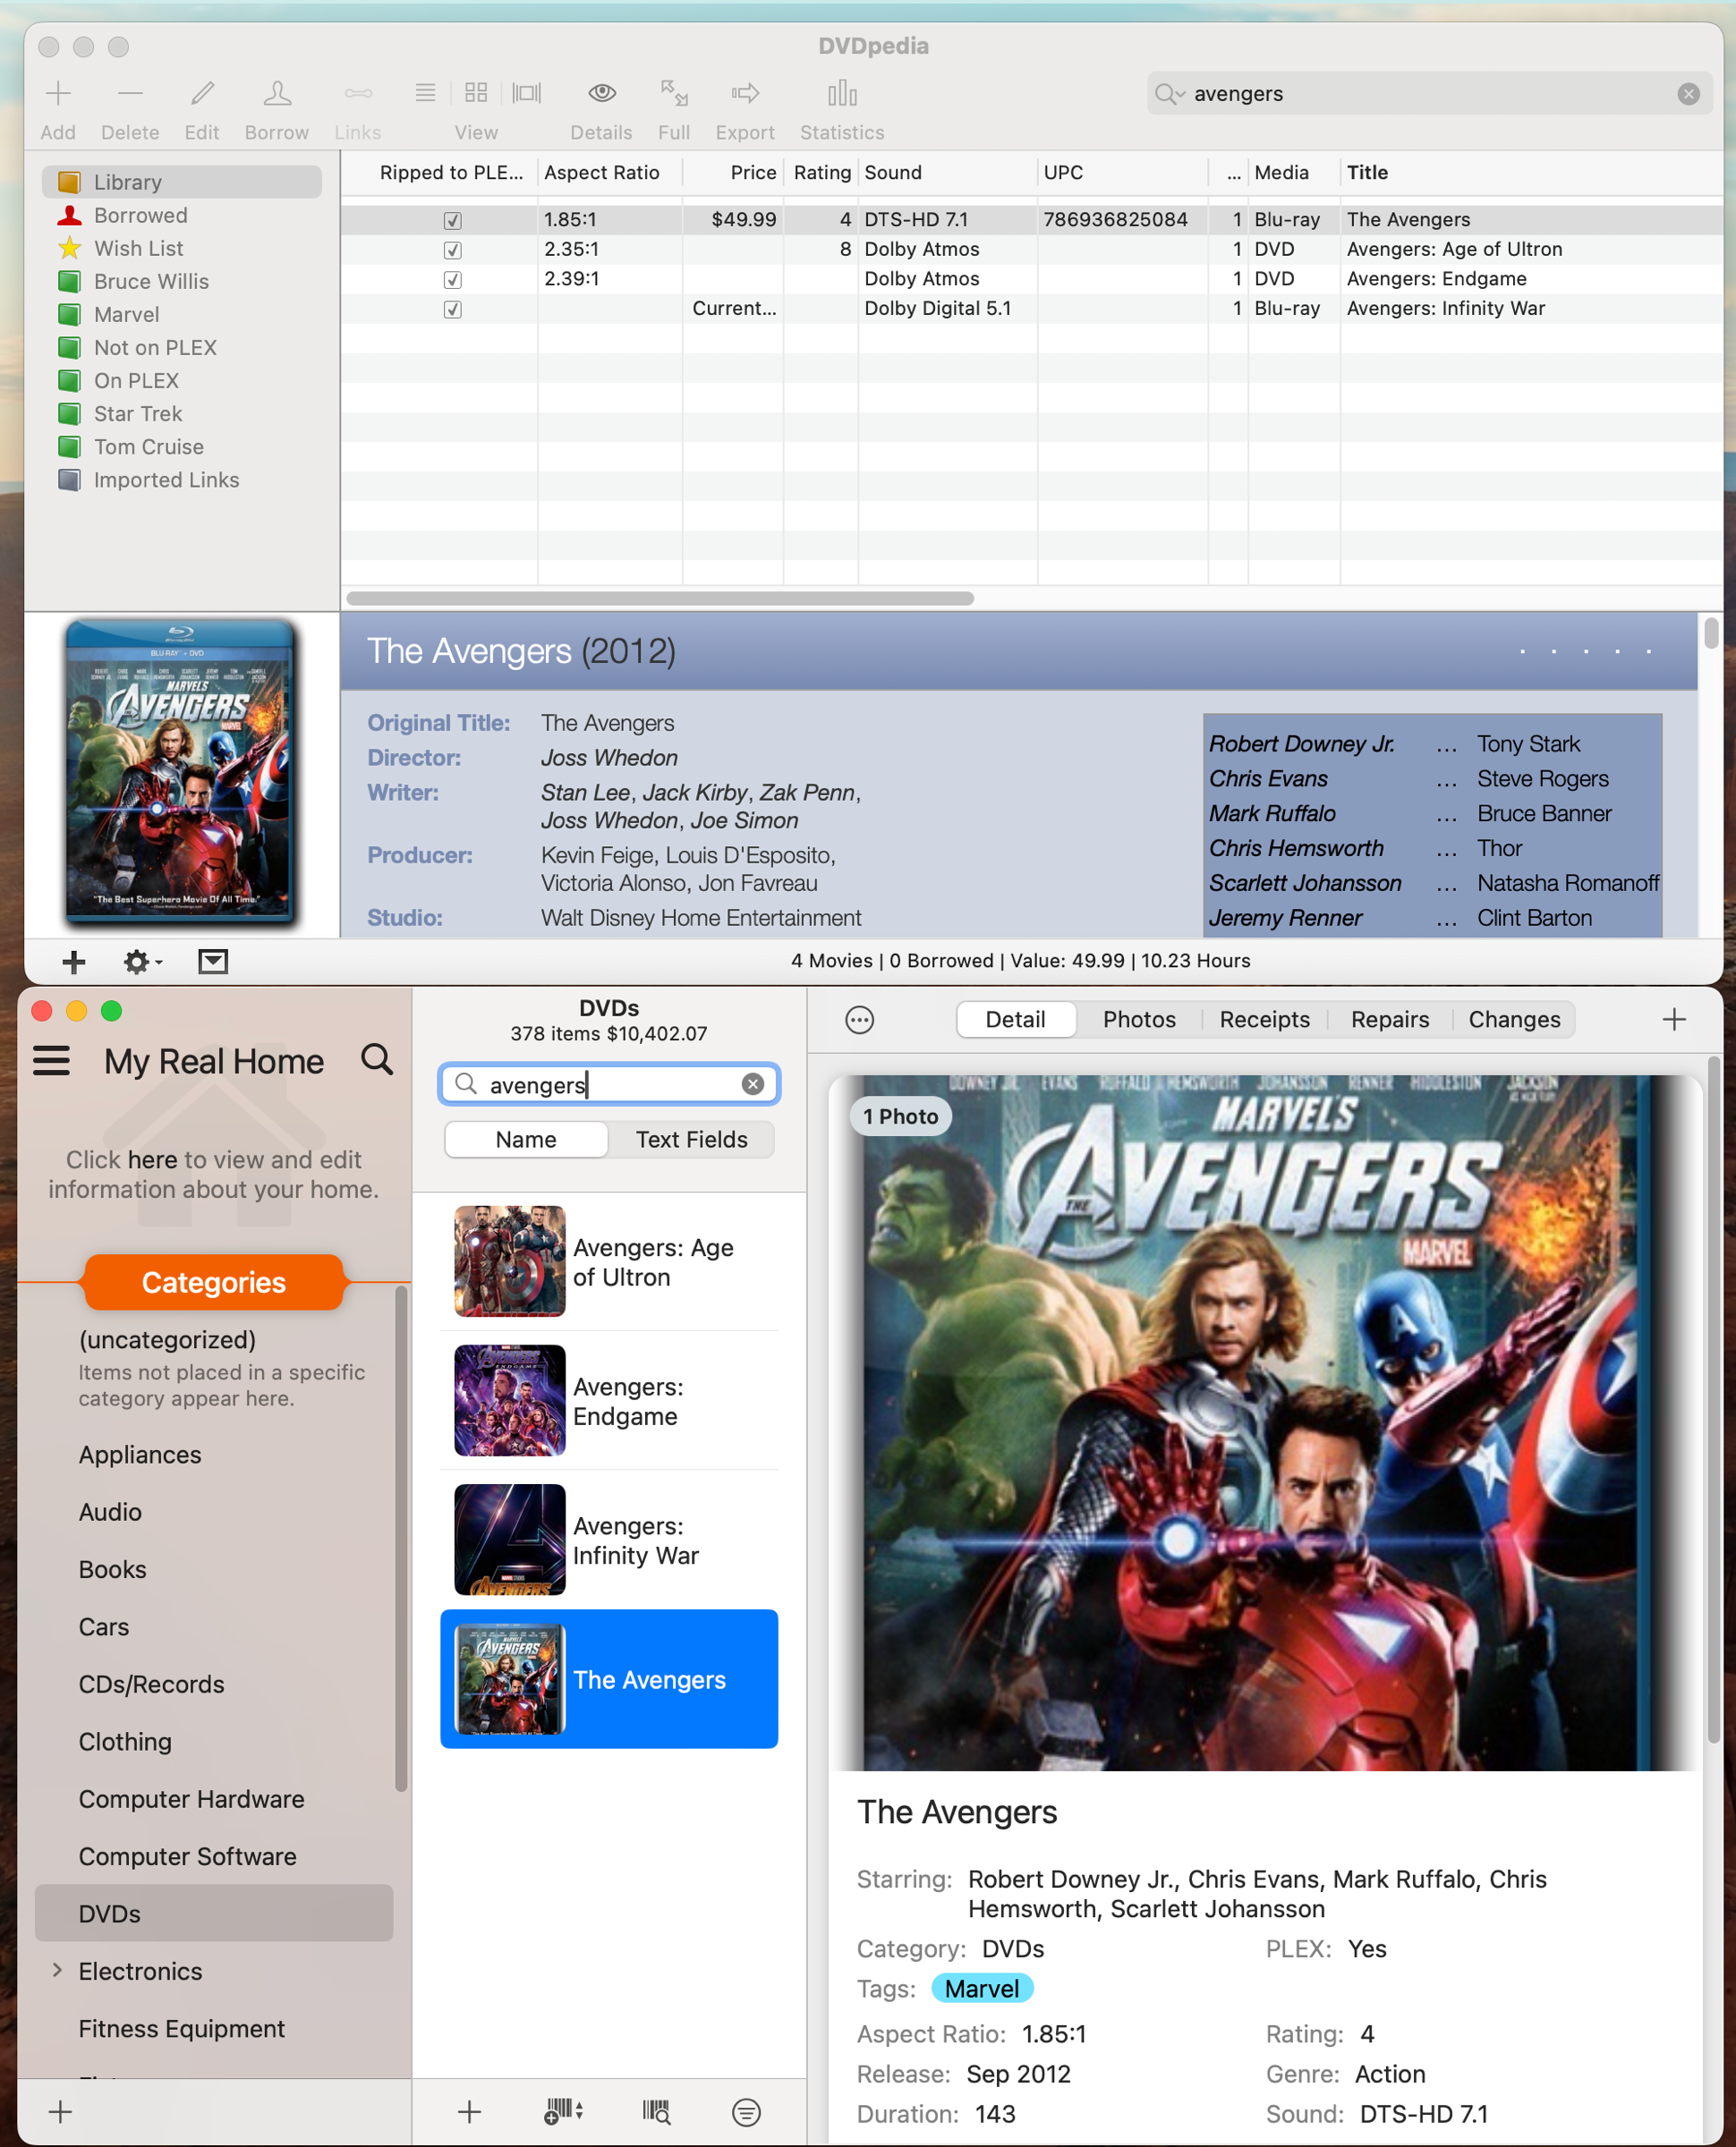The height and width of the screenshot is (2147, 1736).
Task: Open the Export toolbar icon
Action: [745, 94]
